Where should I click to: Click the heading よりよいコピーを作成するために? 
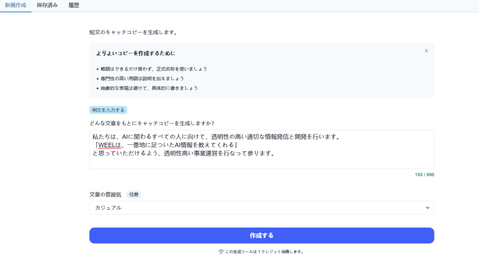[136, 53]
